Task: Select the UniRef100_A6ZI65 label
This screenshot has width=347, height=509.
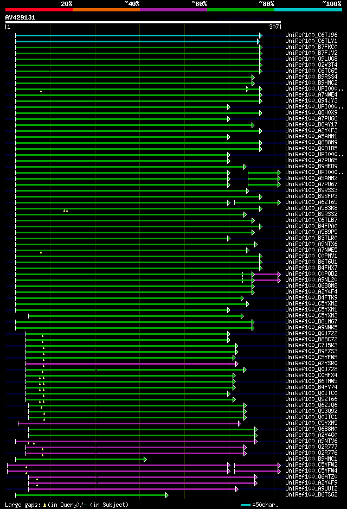Action: coord(311,202)
